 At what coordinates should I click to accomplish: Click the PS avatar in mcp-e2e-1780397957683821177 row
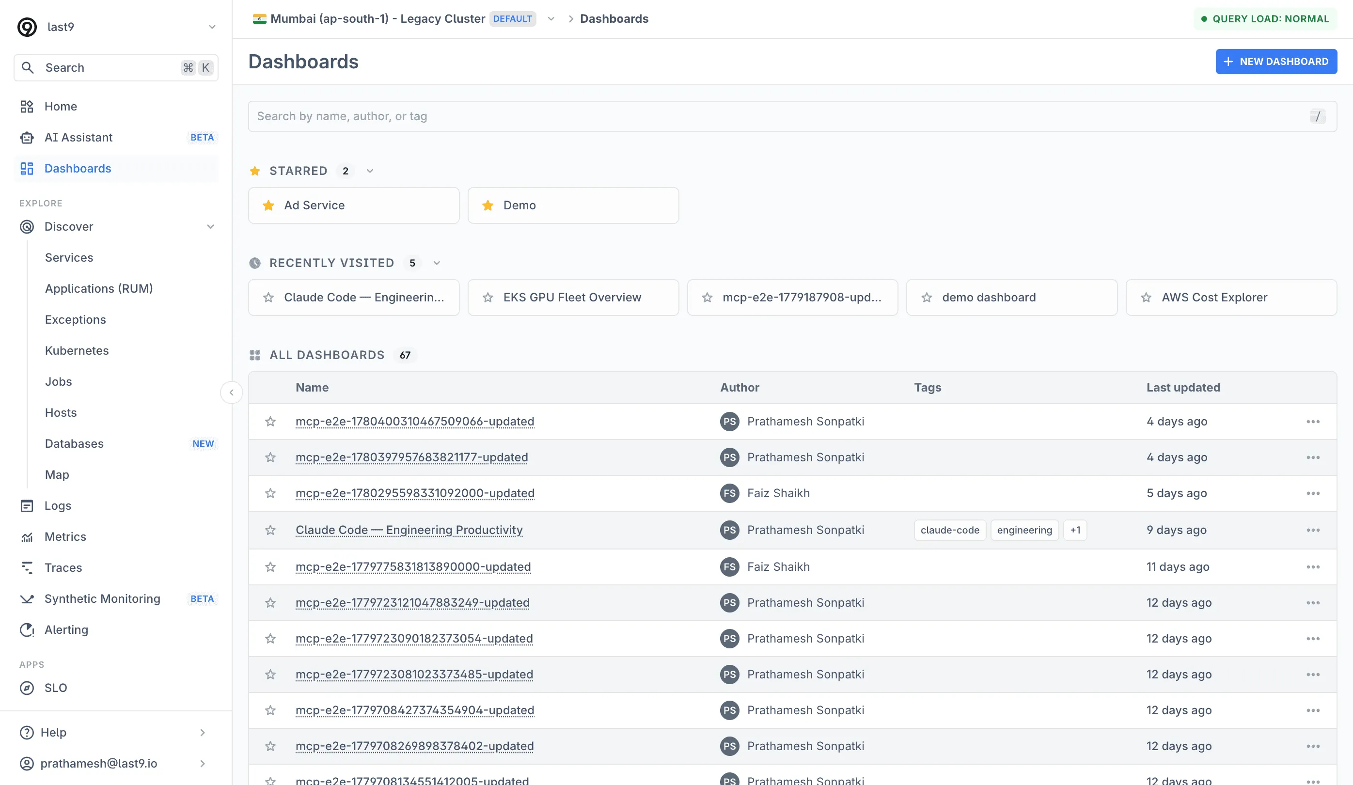[730, 457]
